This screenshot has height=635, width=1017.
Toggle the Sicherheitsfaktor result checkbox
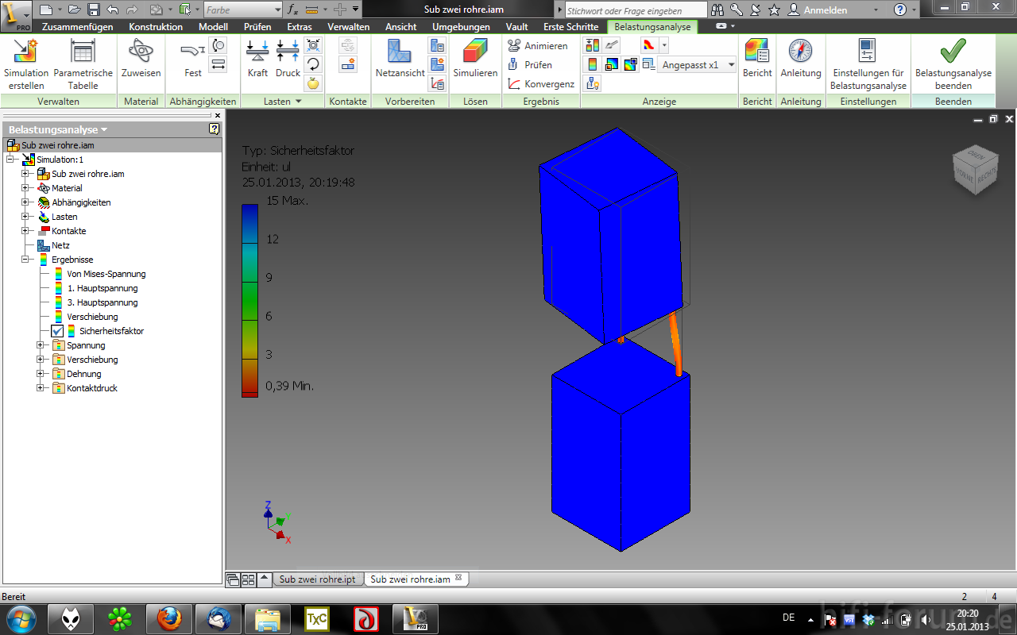click(x=57, y=331)
